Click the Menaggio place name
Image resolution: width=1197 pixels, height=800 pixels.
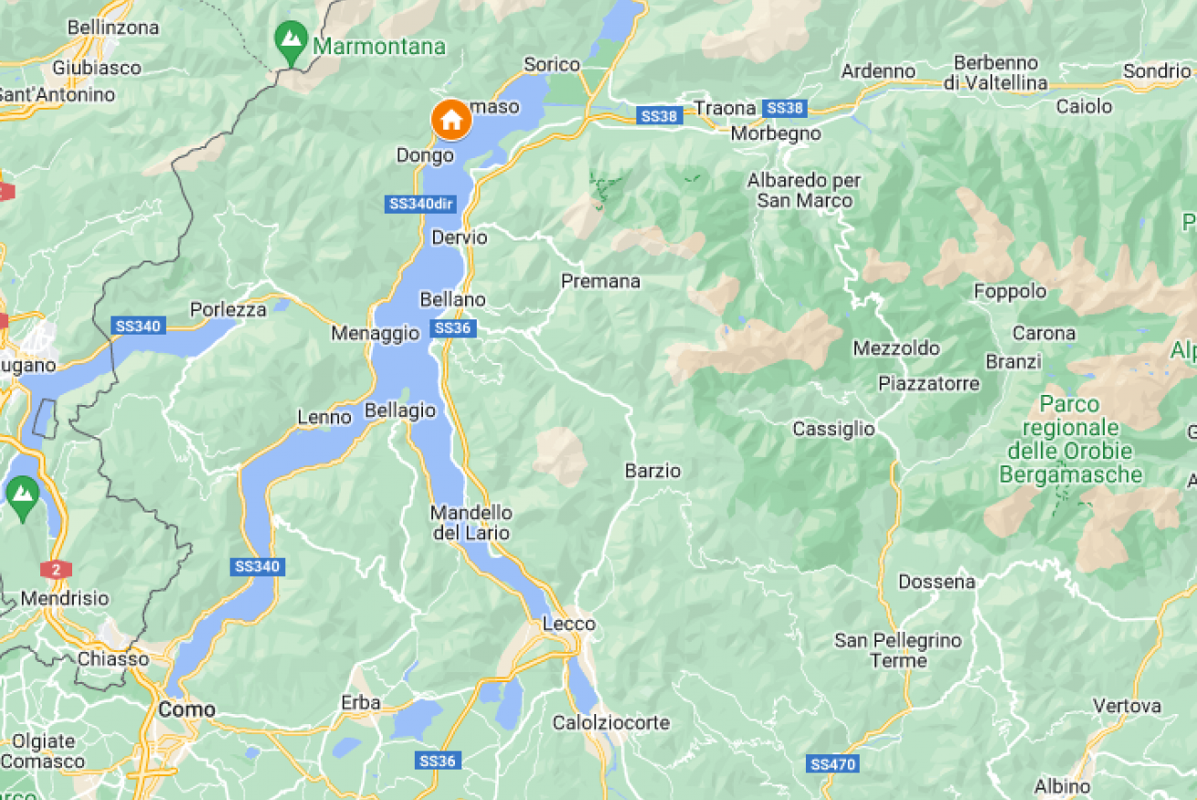(375, 334)
